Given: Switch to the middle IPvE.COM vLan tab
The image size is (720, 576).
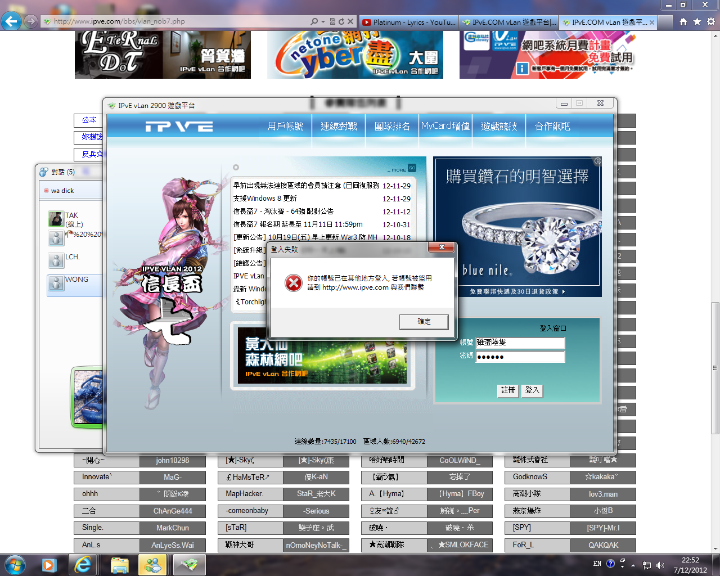Looking at the screenshot, I should (508, 22).
